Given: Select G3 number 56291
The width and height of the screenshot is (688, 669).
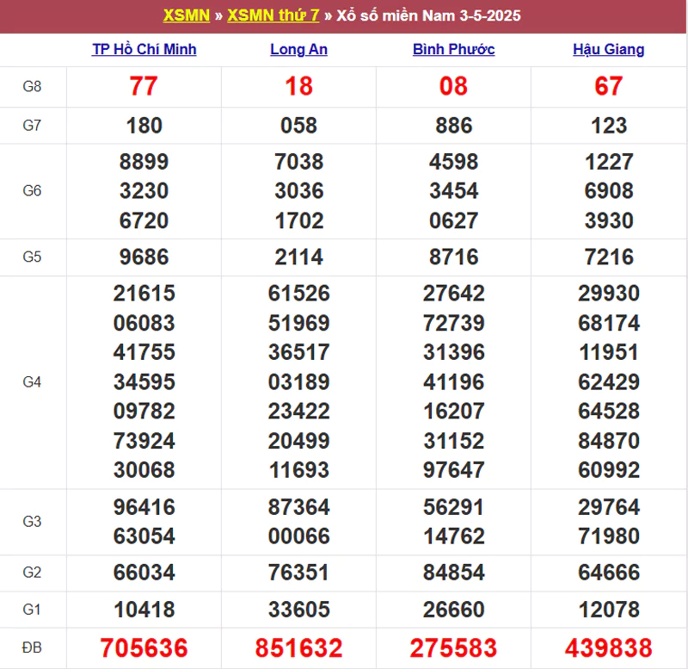Looking at the screenshot, I should click(x=454, y=507).
